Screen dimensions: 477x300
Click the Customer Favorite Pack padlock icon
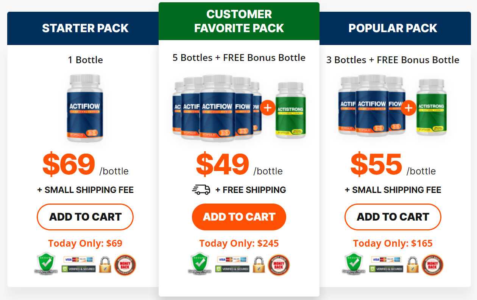(259, 264)
